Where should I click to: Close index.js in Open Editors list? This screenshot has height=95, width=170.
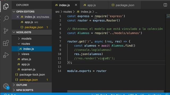point(18,17)
